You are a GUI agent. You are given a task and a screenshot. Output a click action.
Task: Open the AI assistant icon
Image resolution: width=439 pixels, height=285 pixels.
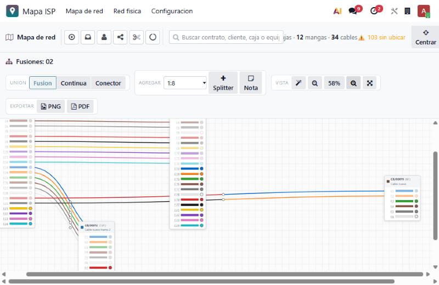(x=337, y=11)
